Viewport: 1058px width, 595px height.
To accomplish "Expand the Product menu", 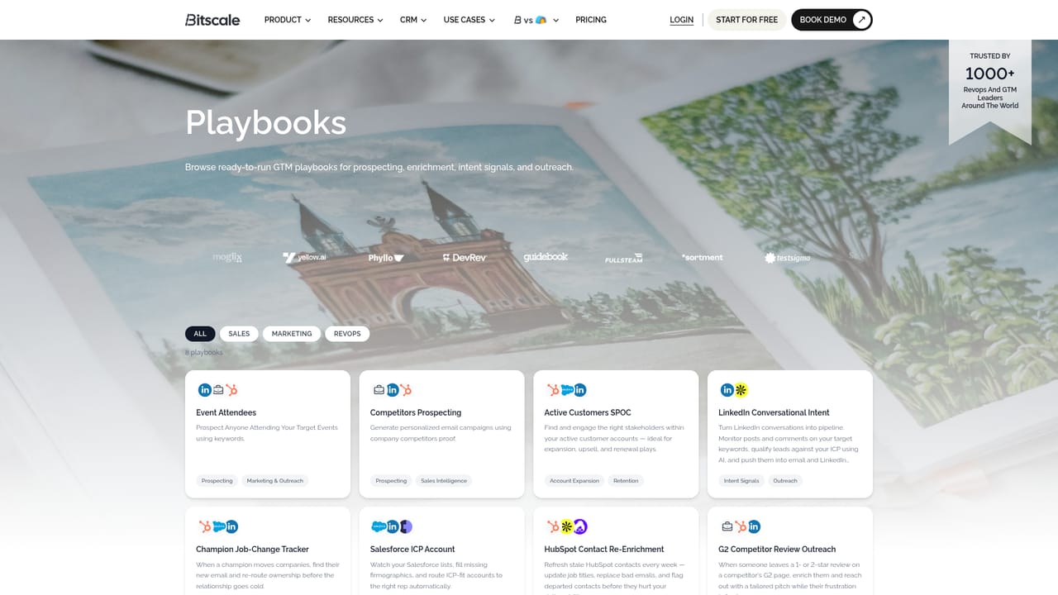I will (288, 20).
